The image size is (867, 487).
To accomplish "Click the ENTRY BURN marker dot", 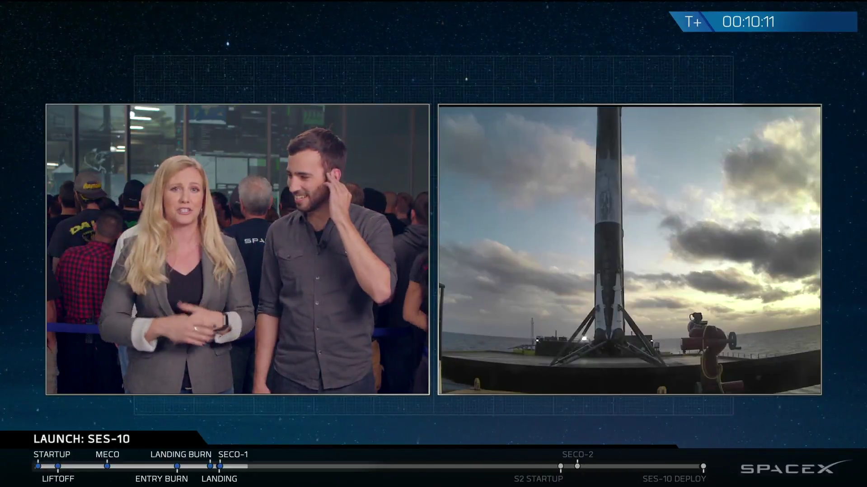I will (x=177, y=466).
